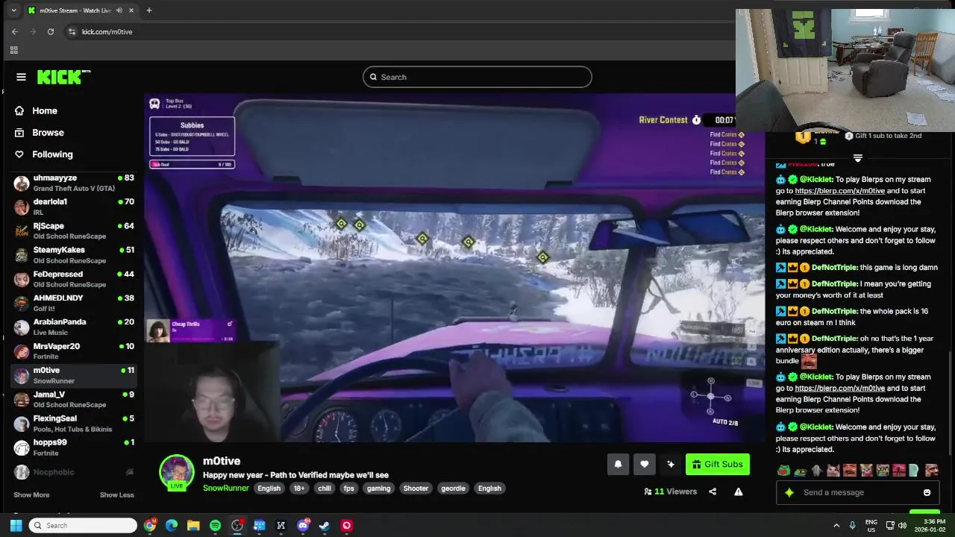Click the 18+ stream tag
Image resolution: width=955 pixels, height=537 pixels.
(x=299, y=489)
